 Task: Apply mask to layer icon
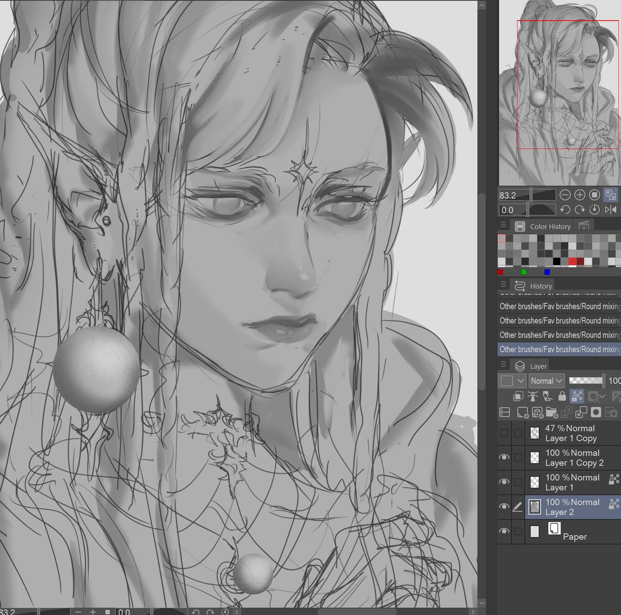coord(611,412)
